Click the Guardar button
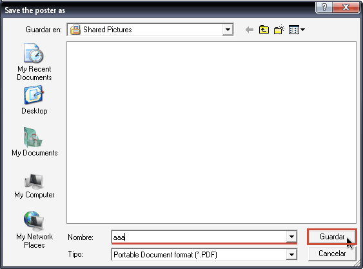The image size is (363, 269). [x=332, y=237]
